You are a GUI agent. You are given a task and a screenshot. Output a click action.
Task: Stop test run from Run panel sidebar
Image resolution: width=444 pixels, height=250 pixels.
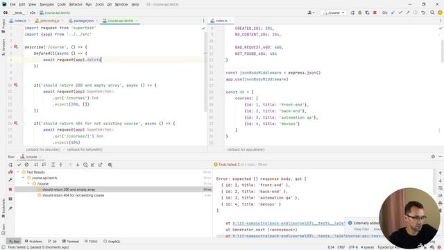pyautogui.click(x=10, y=190)
